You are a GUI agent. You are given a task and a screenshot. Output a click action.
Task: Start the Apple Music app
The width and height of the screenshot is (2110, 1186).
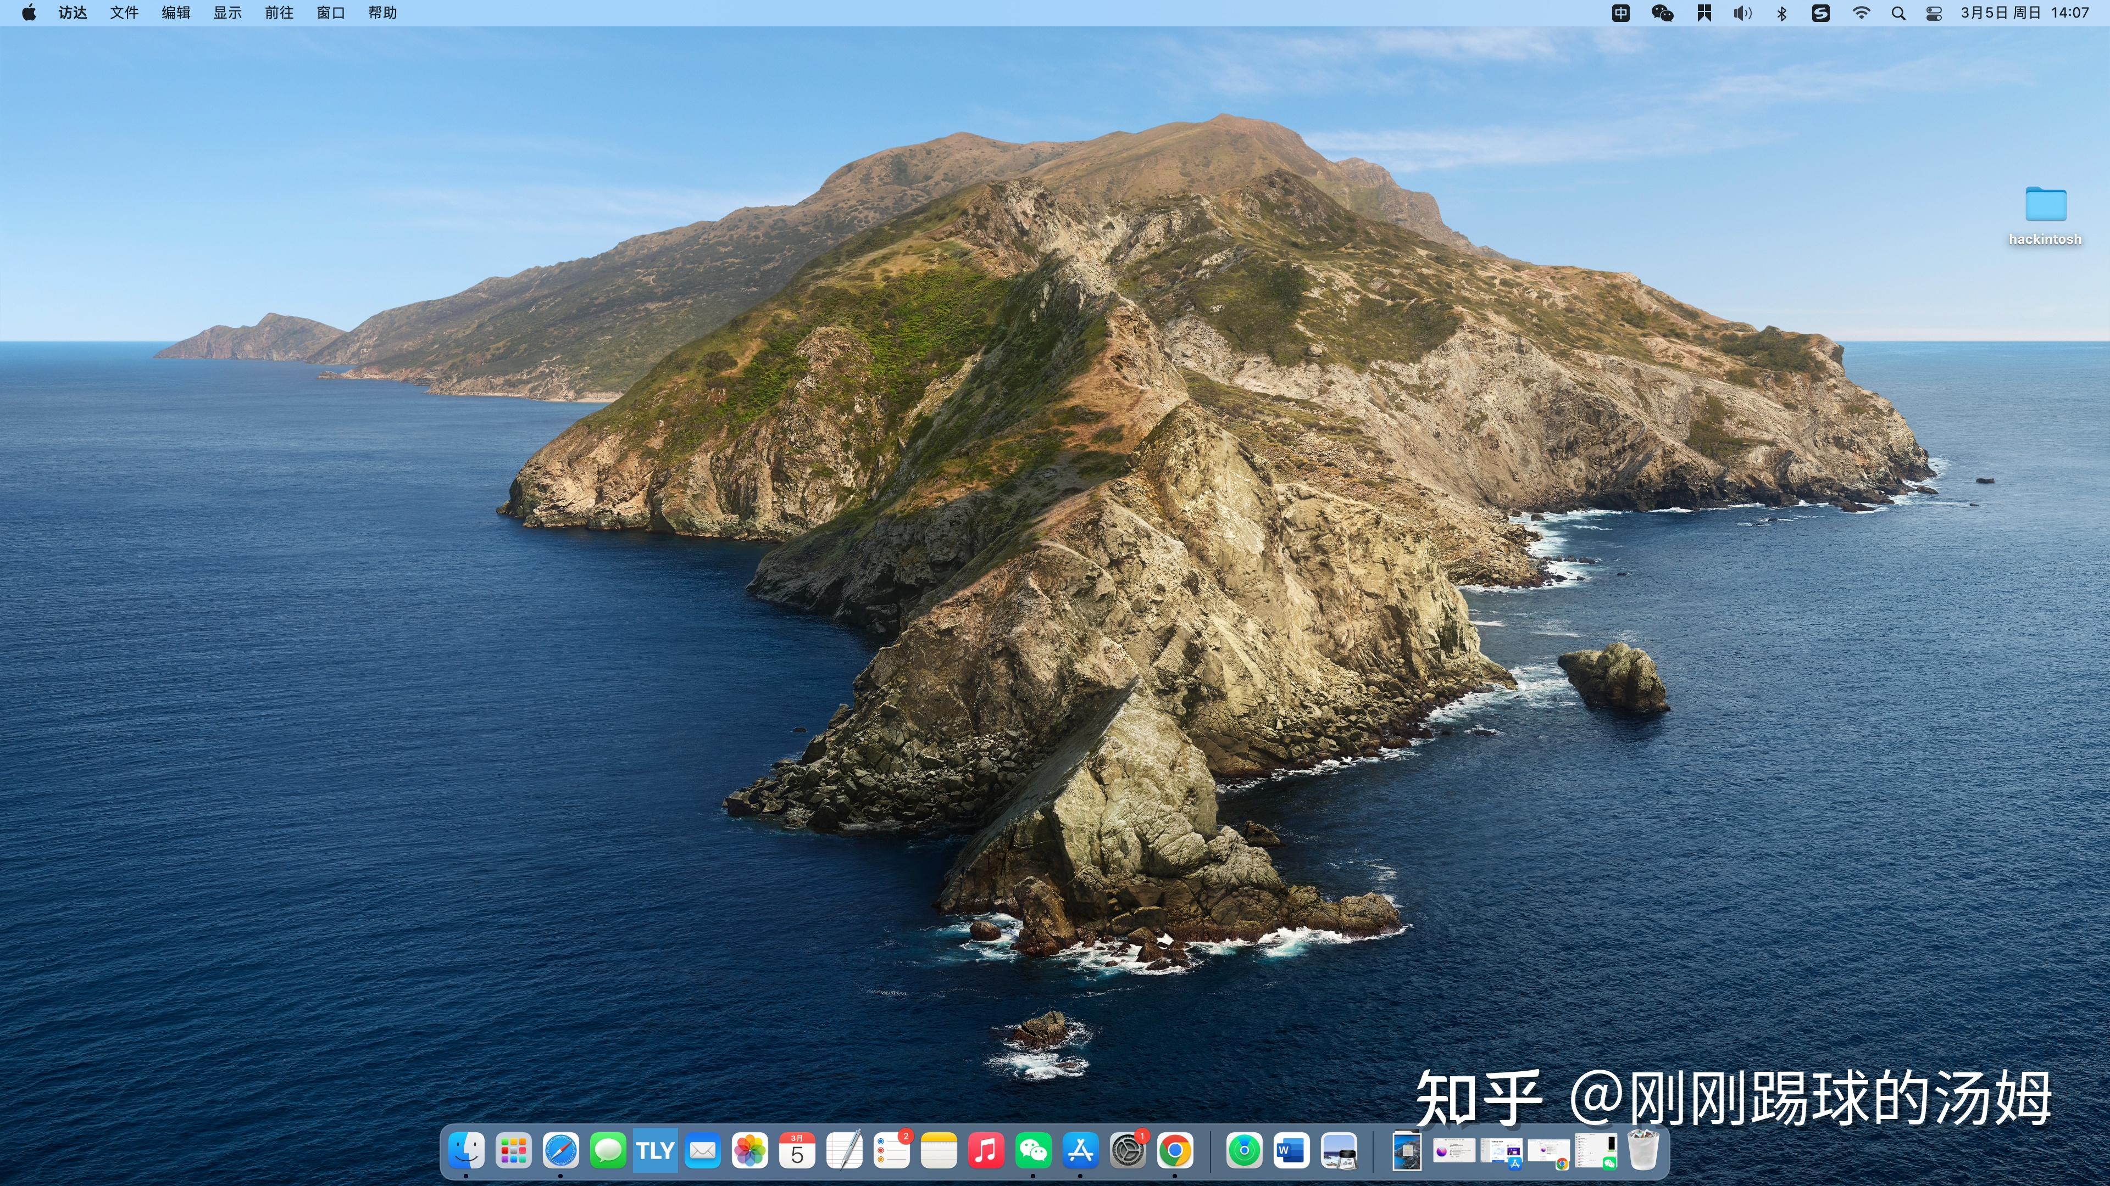[986, 1151]
